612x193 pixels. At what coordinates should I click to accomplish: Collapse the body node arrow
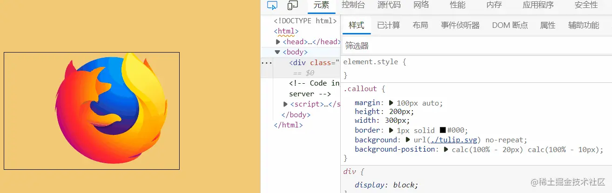pos(277,52)
